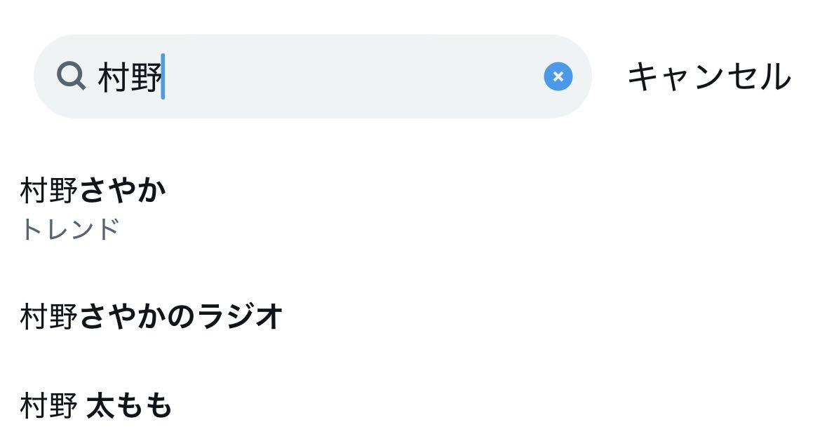Clear the search text with the X icon
827x448 pixels.
[558, 76]
